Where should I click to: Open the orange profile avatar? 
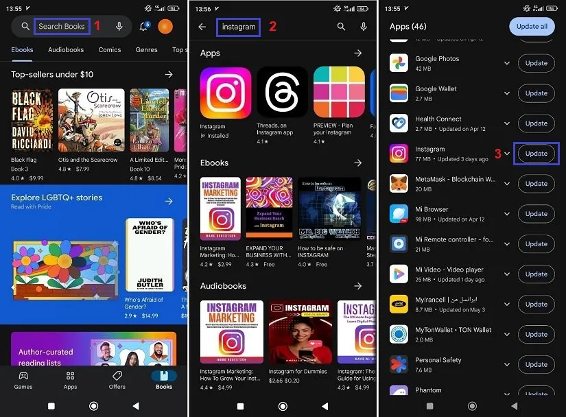(165, 26)
